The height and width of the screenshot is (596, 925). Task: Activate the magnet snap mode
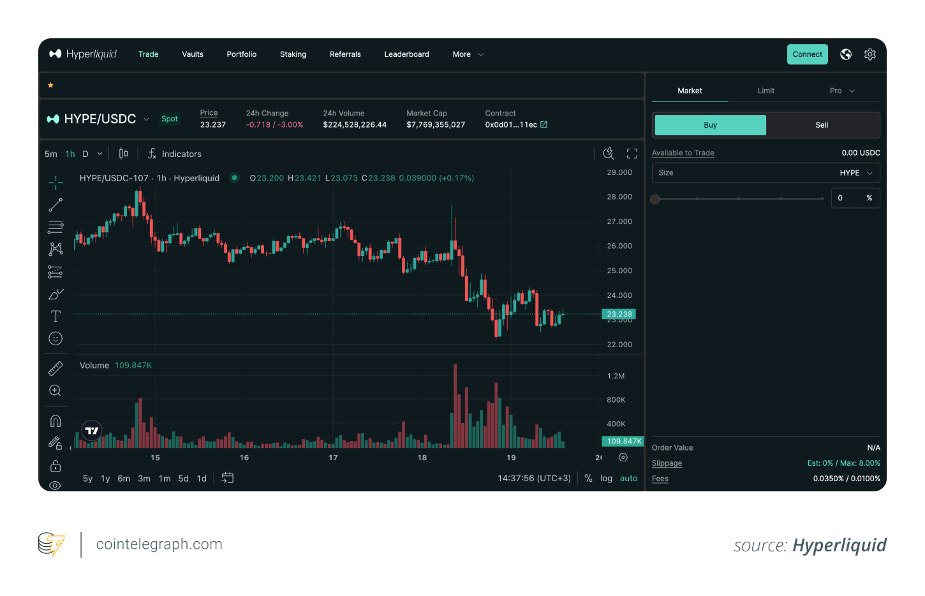(x=56, y=421)
